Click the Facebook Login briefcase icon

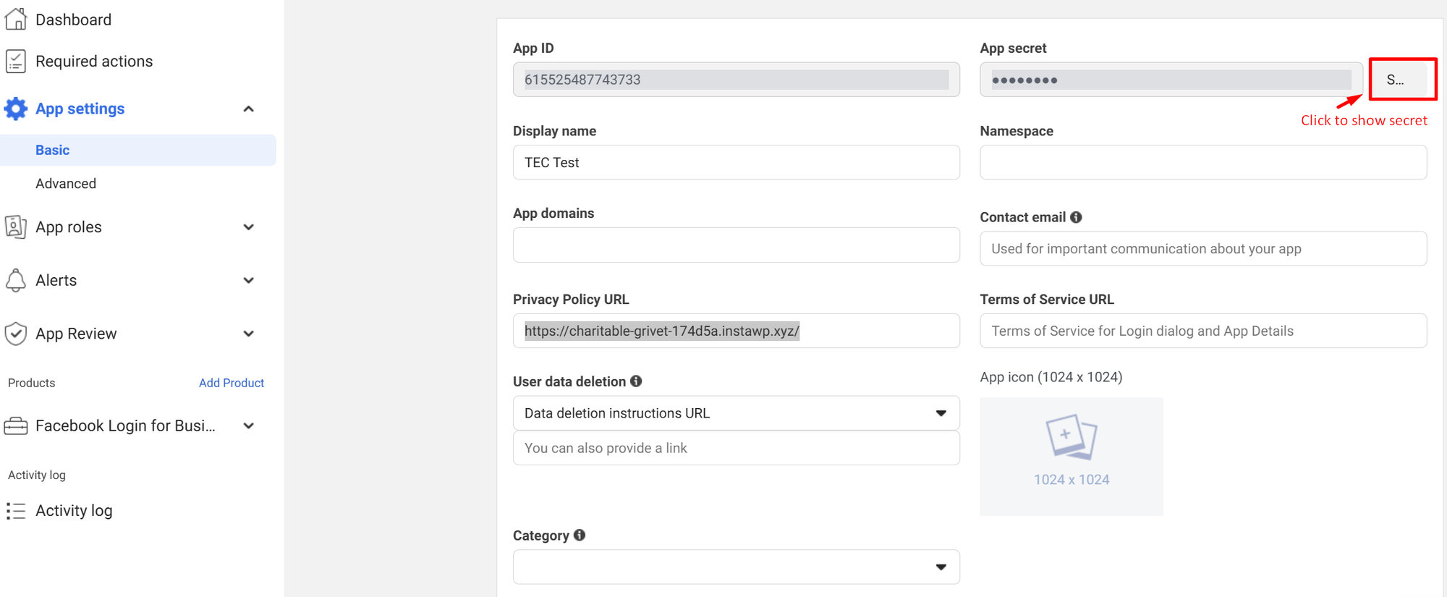(x=16, y=426)
